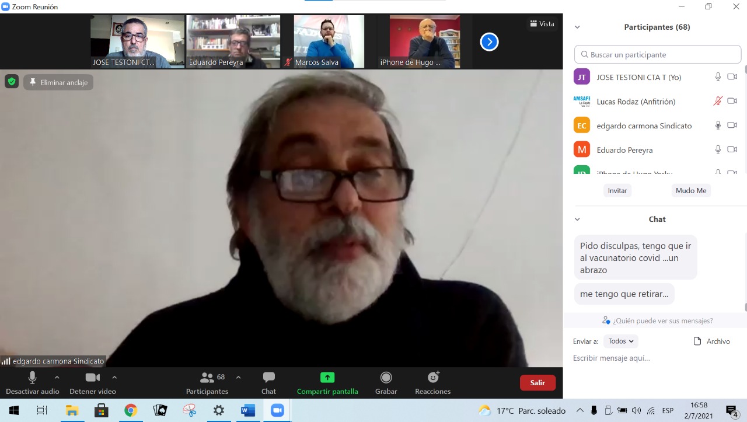747x422 pixels.
Task: Click Eliminar anclaje to unpin the video
Action: click(58, 82)
